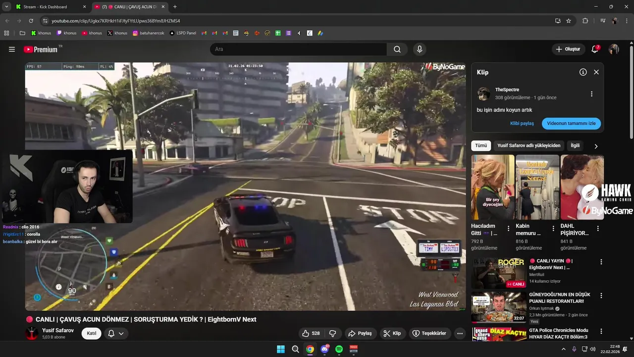Open Windows Start menu
The image size is (634, 357).
tap(281, 349)
